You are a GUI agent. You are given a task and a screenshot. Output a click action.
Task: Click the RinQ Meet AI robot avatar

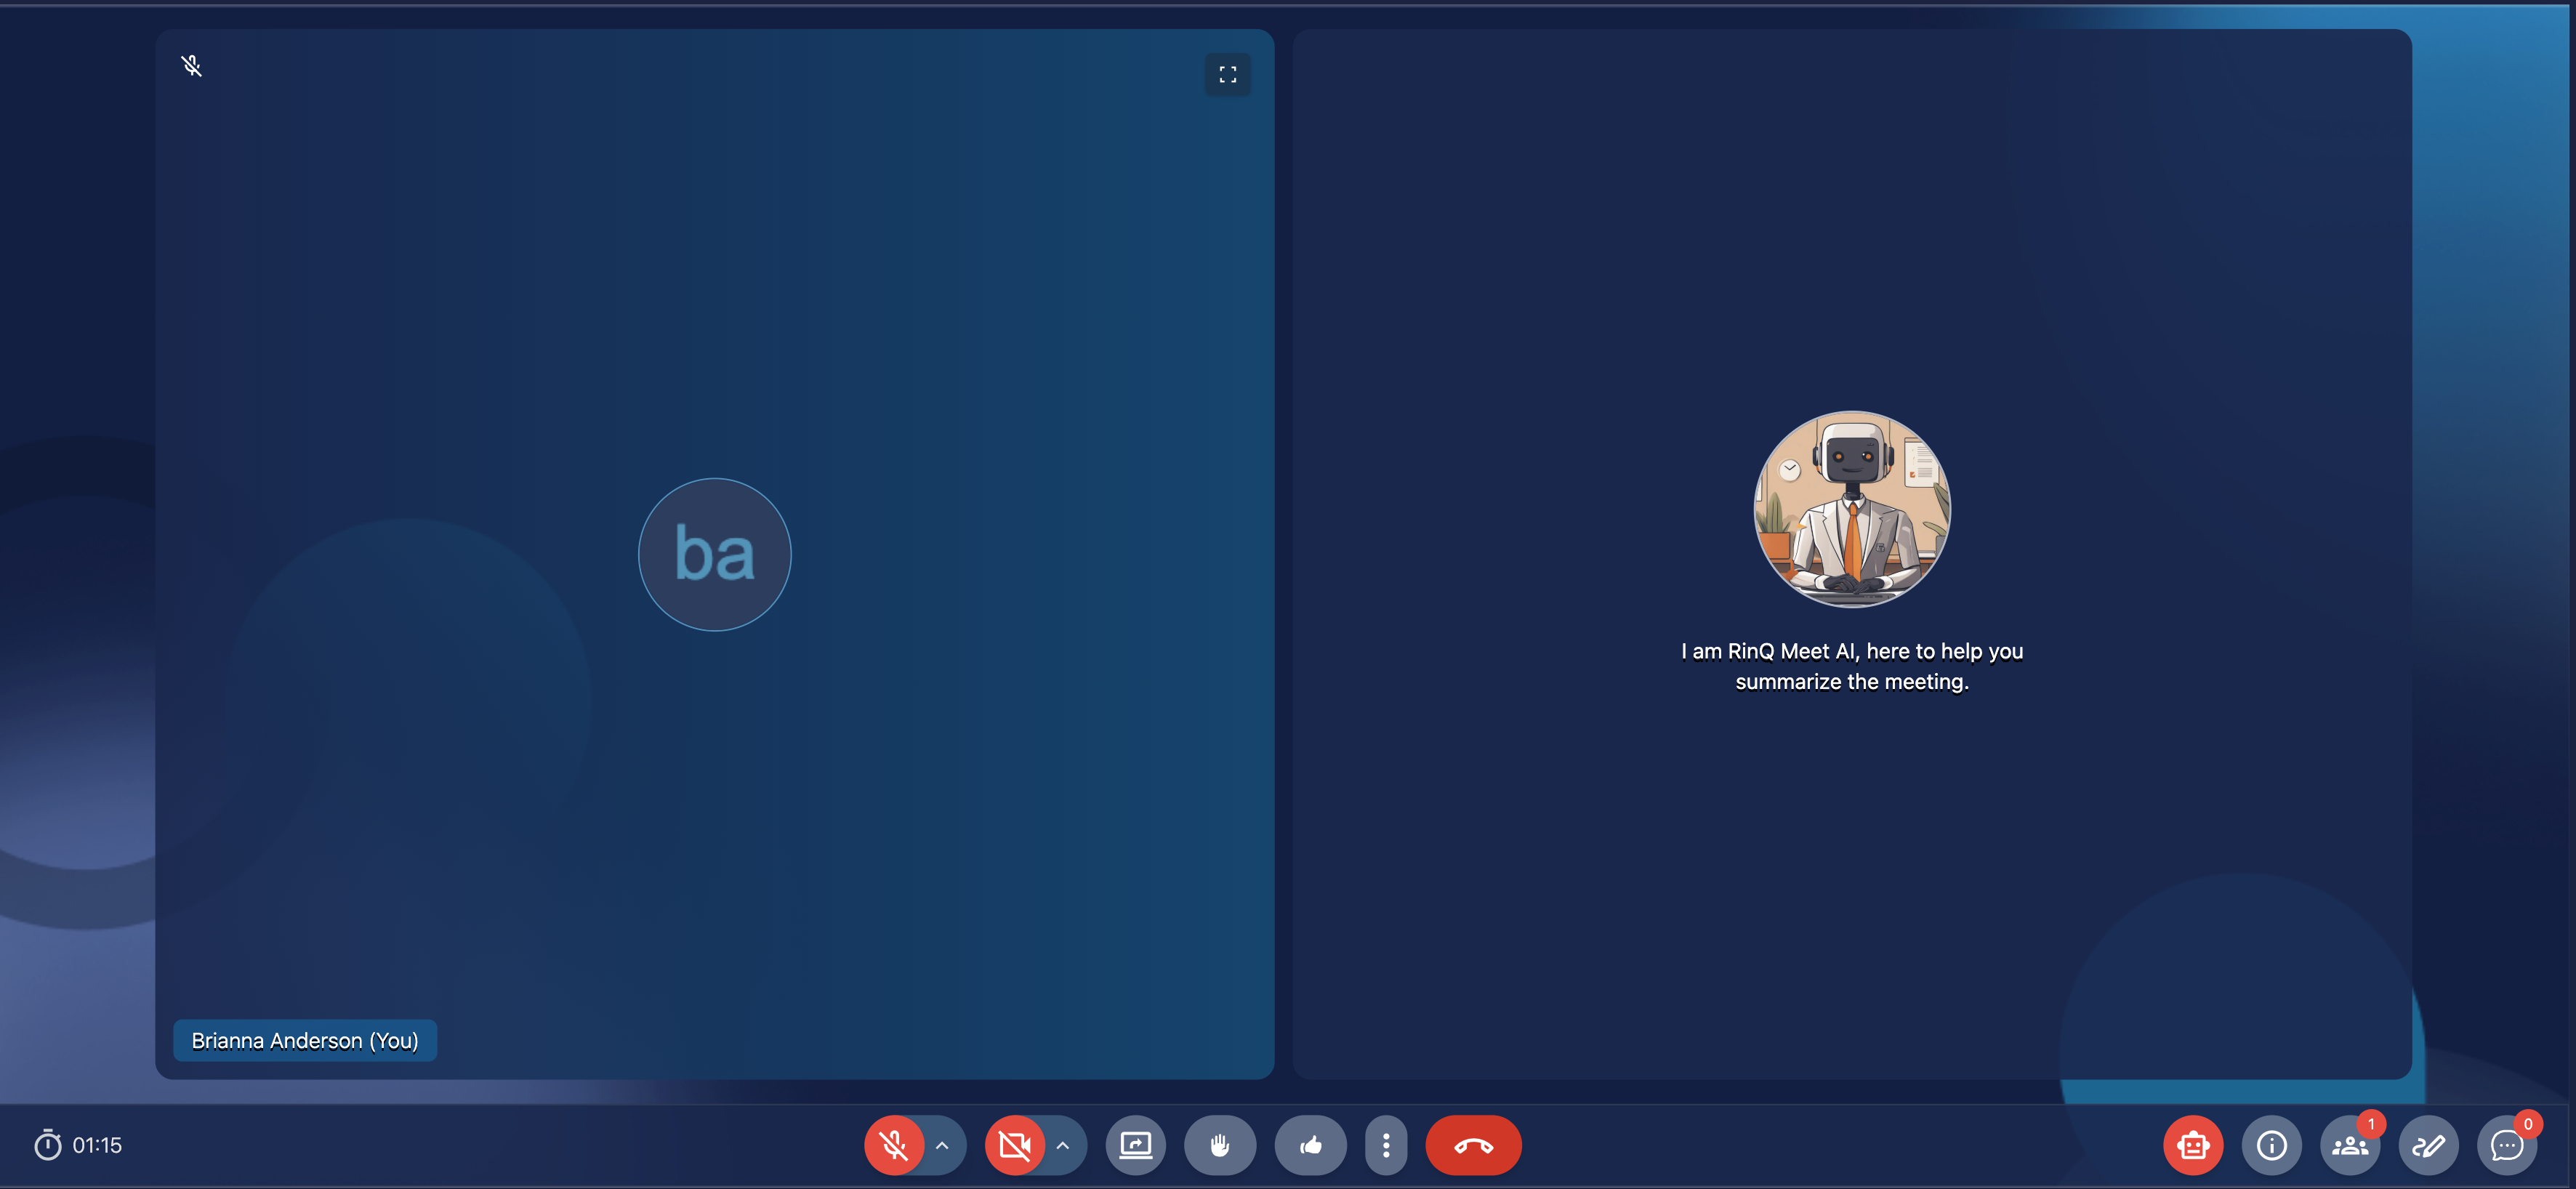click(x=1851, y=508)
